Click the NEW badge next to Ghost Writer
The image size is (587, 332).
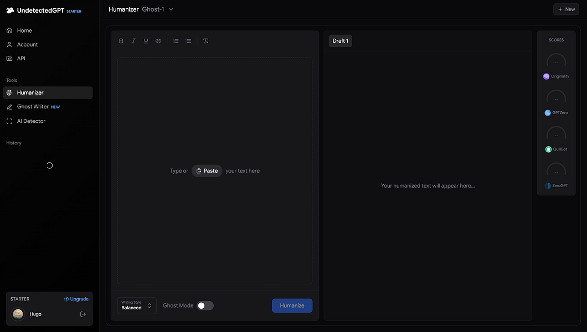pyautogui.click(x=55, y=107)
